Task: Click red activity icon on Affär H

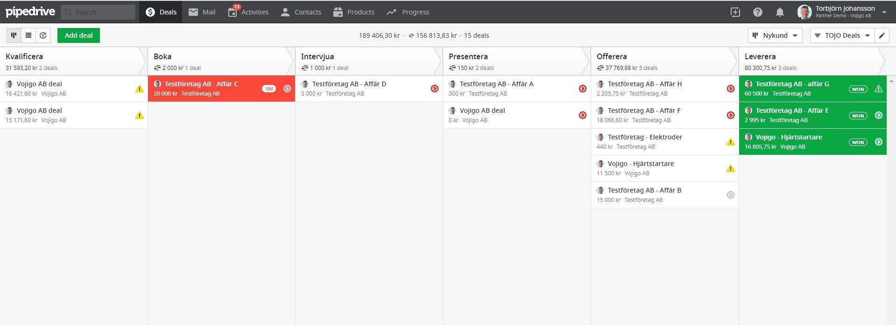Action: click(x=731, y=89)
